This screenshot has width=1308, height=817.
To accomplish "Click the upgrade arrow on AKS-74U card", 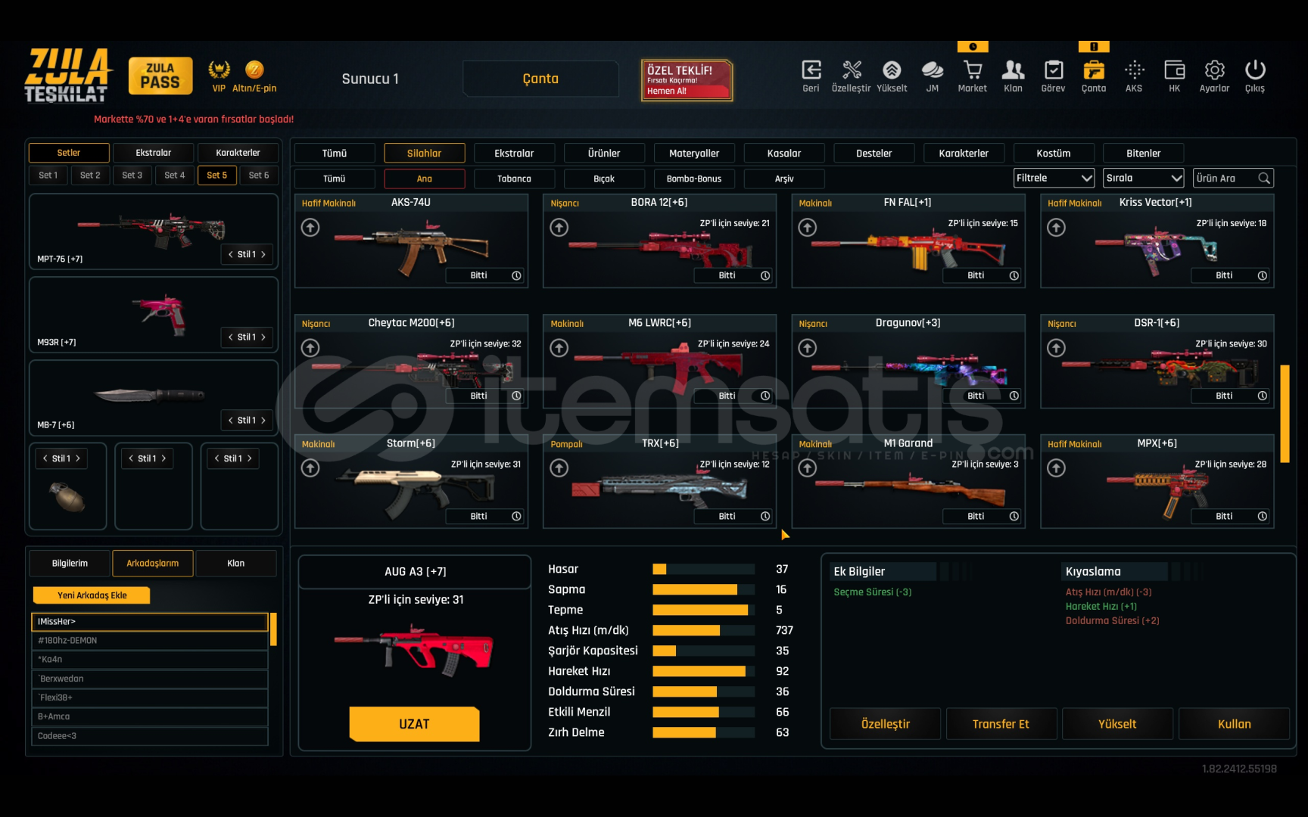I will [x=310, y=227].
